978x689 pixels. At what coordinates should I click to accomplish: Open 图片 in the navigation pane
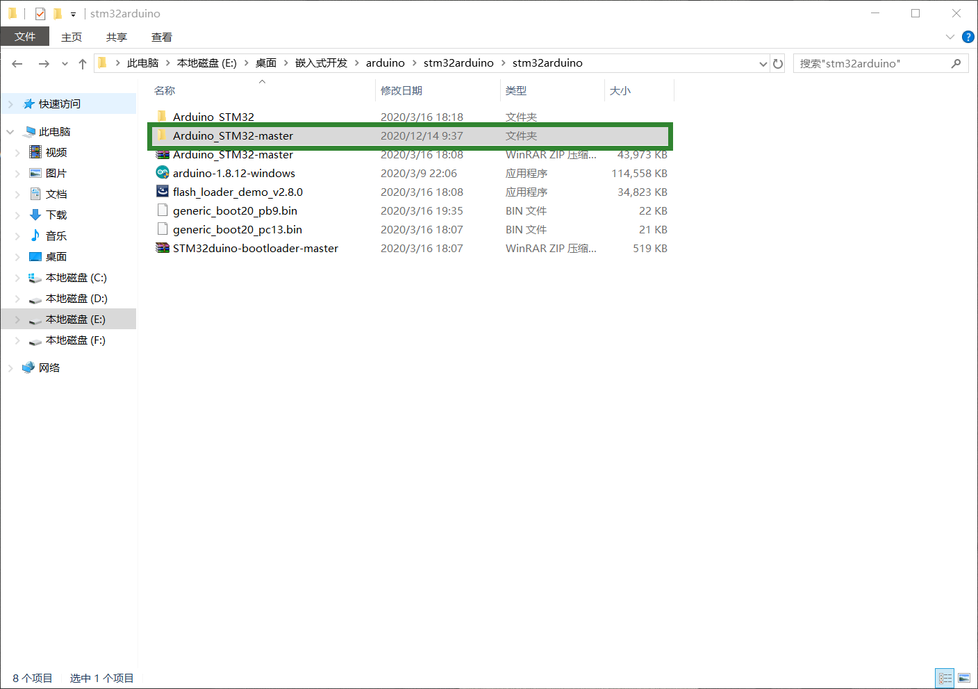56,173
